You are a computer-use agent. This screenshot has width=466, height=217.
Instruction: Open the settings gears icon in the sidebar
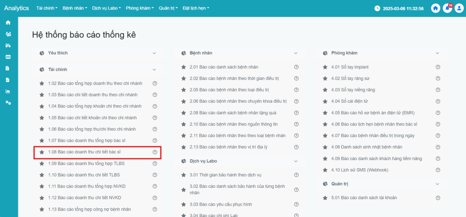tap(8, 103)
